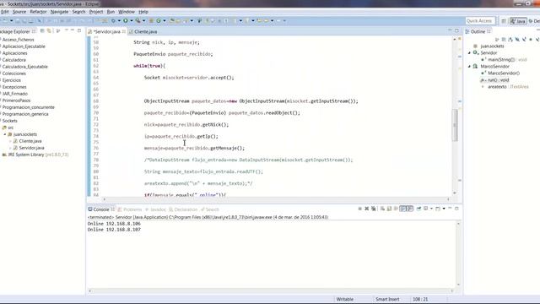Open the New Java Class dropdown arrow
540x304 pixels.
coord(164,20)
